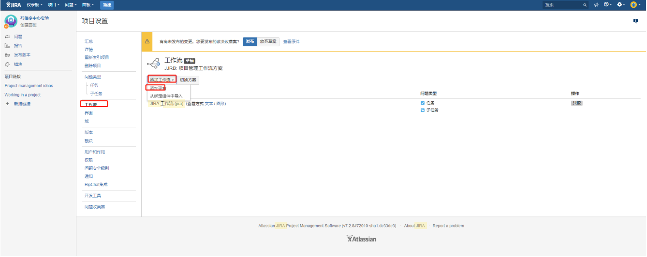
Task: Open the 报告 chart icon in sidebar
Action: pyautogui.click(x=7, y=46)
